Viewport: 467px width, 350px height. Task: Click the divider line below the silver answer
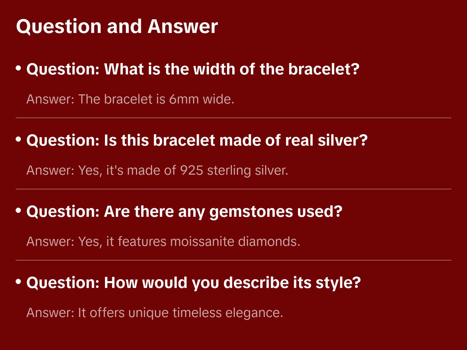[233, 189]
